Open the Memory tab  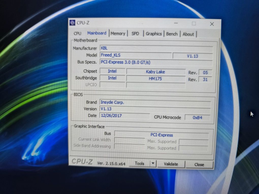118,33
